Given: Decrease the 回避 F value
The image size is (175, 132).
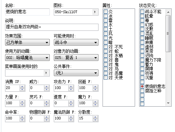Looking at the screenshot, I should pyautogui.click(x=95, y=89).
